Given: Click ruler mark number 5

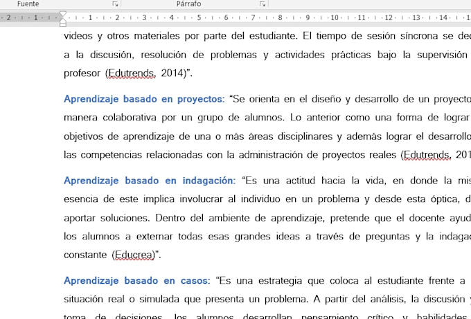Looking at the screenshot, I should [x=199, y=18].
